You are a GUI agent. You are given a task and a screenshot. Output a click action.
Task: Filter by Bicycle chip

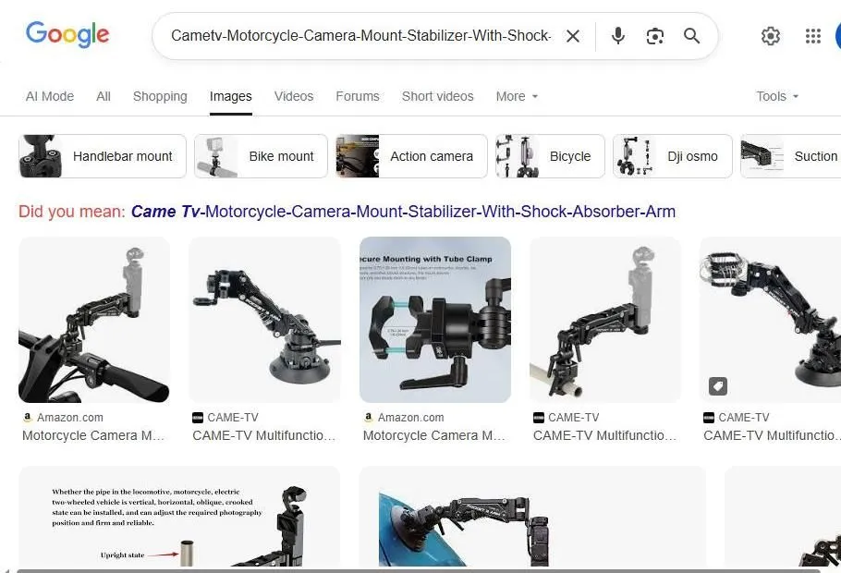pyautogui.click(x=550, y=156)
